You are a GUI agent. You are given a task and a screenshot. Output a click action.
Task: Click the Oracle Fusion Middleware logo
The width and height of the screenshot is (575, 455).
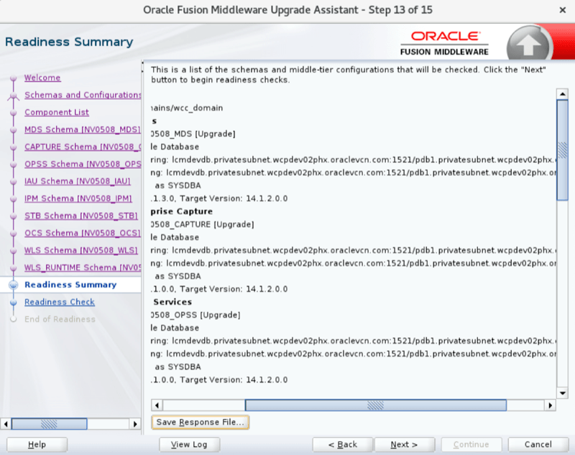click(444, 43)
